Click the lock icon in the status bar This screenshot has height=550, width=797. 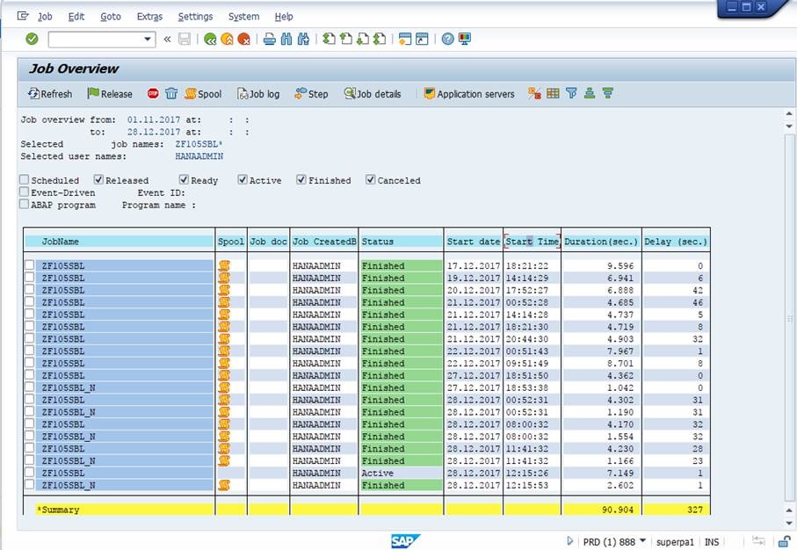click(785, 542)
